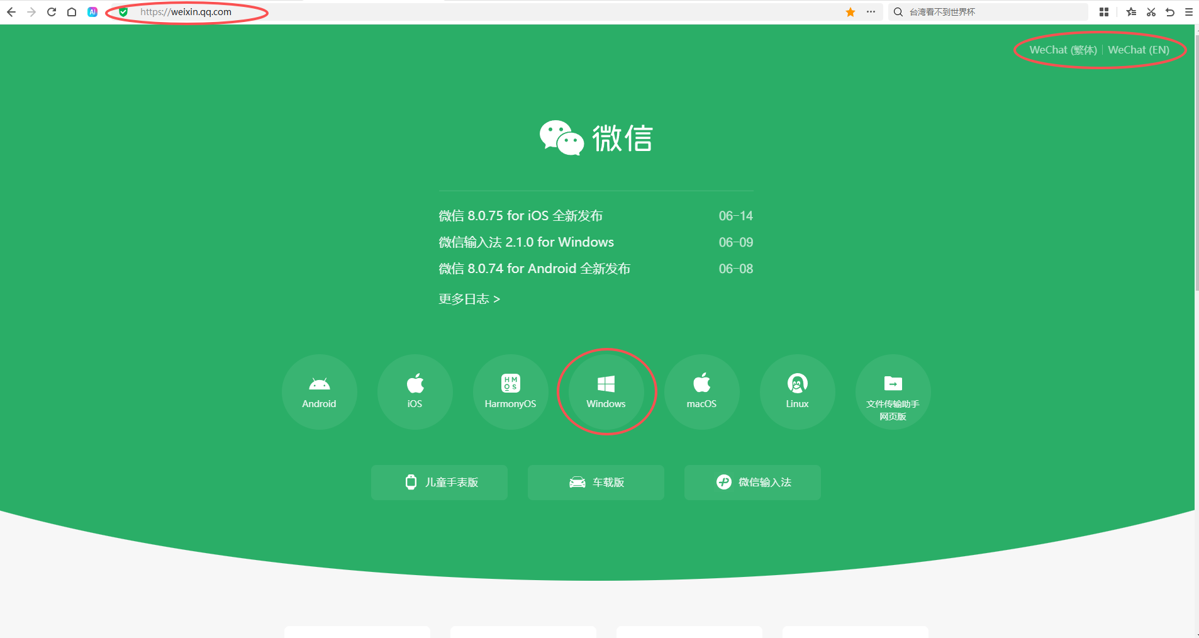This screenshot has height=638, width=1199.
Task: Select the iOS download icon
Action: click(415, 392)
